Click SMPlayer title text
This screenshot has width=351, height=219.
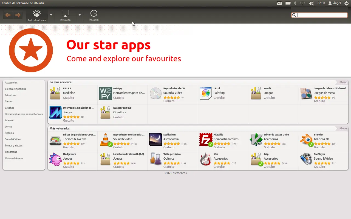pos(319,154)
